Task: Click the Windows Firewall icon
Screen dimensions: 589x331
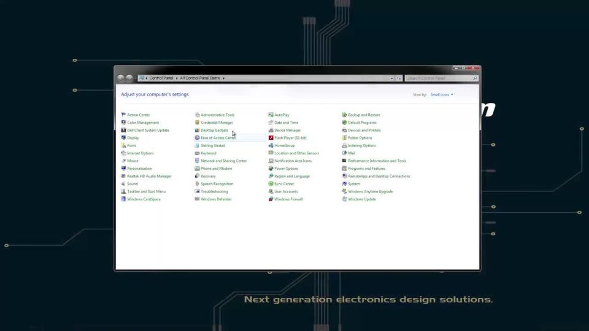Action: [x=271, y=199]
